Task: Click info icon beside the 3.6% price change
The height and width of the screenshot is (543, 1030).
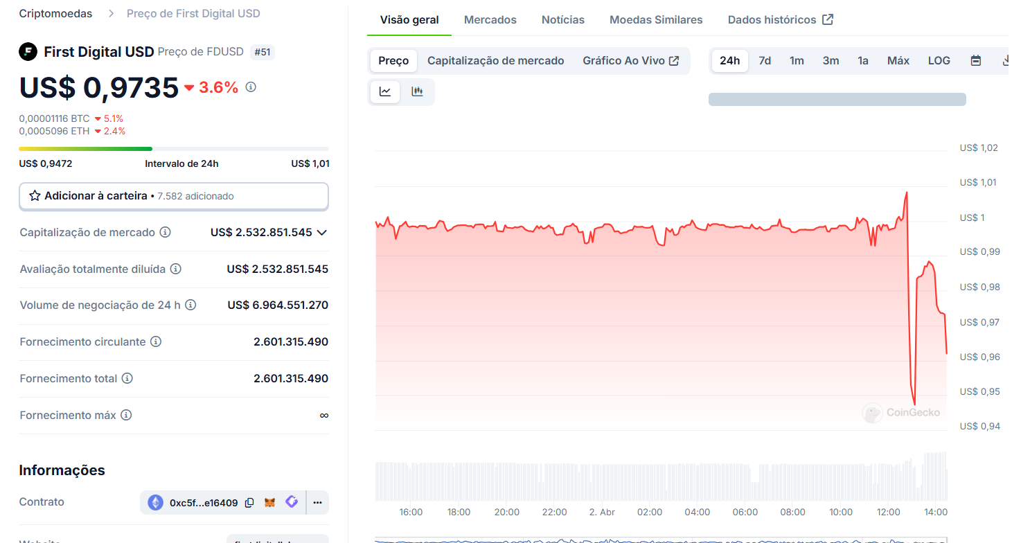Action: click(251, 87)
